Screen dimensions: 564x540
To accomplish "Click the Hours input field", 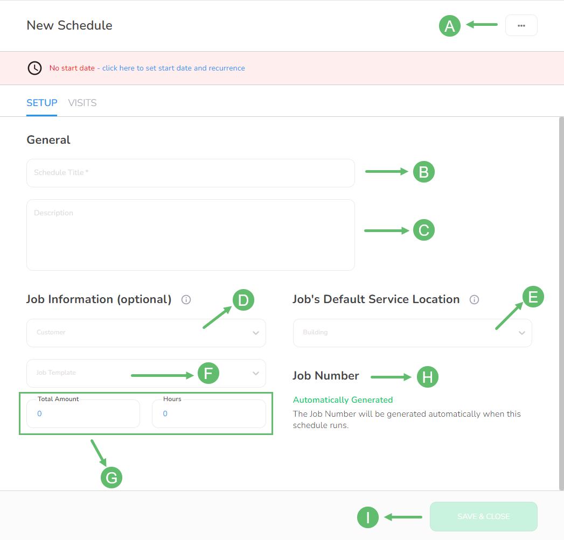I will [209, 413].
